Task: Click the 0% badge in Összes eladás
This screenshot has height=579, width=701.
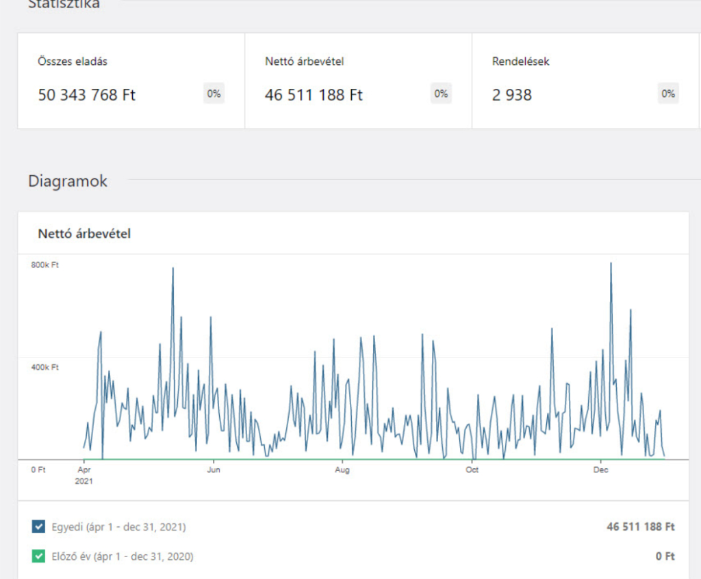Action: pyautogui.click(x=214, y=94)
